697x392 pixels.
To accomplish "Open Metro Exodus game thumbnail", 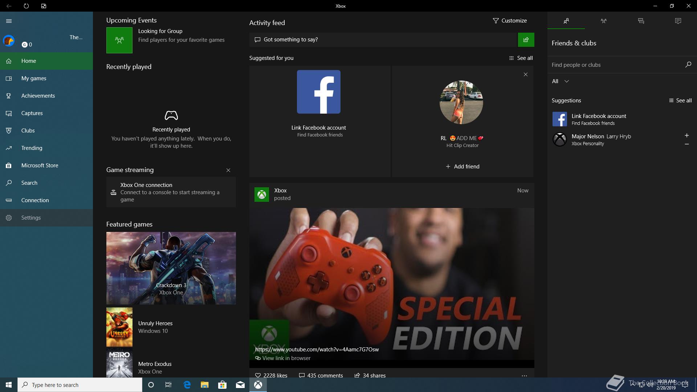I will (x=119, y=363).
